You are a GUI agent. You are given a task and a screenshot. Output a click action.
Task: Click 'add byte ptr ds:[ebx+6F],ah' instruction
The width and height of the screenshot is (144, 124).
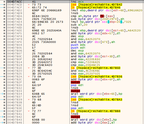pos(95,80)
